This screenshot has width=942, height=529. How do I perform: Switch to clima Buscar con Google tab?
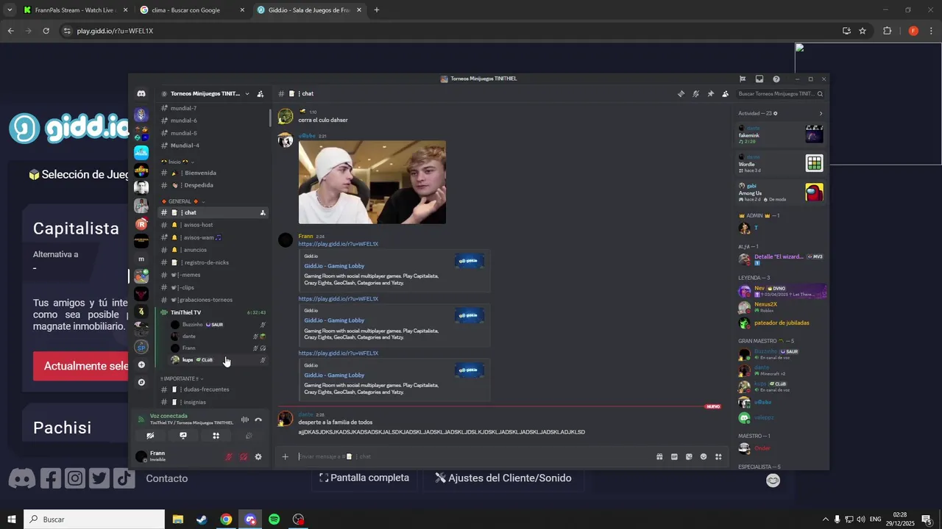[193, 10]
